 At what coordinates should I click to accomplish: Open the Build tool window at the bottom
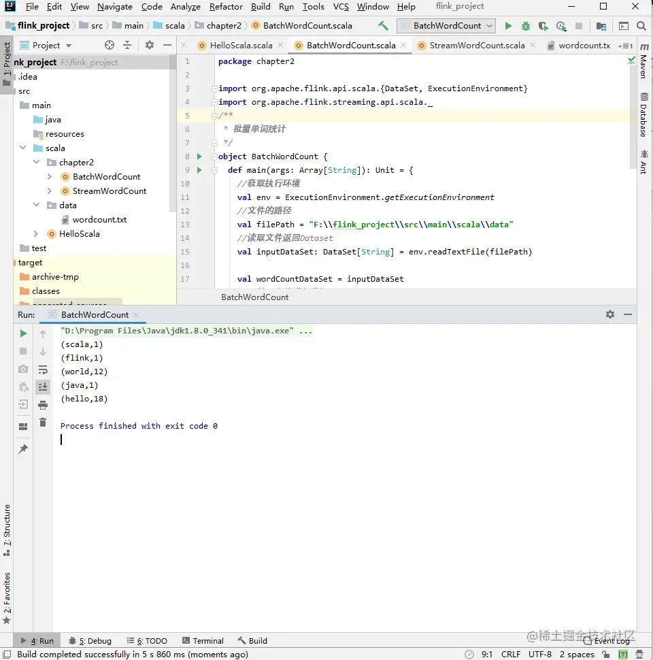[252, 641]
